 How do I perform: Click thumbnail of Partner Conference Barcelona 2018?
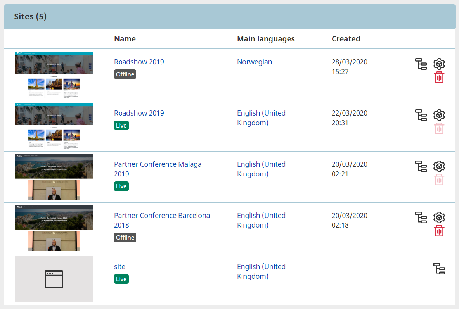pos(54,228)
